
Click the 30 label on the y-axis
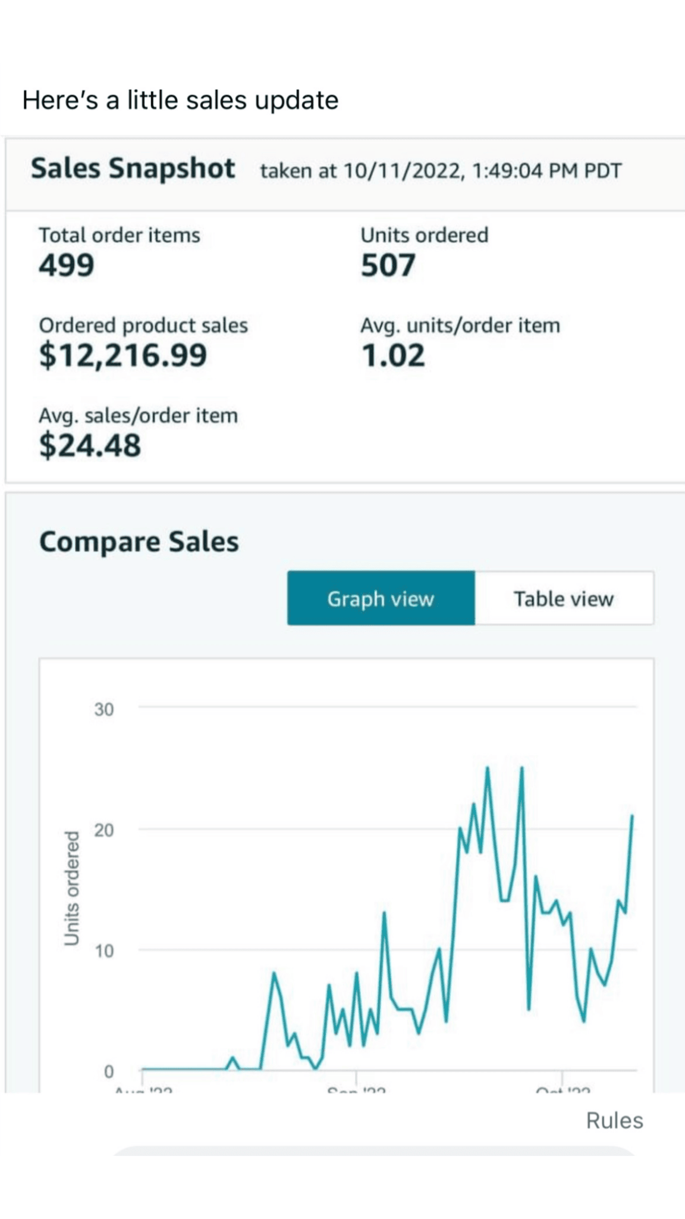pyautogui.click(x=103, y=709)
